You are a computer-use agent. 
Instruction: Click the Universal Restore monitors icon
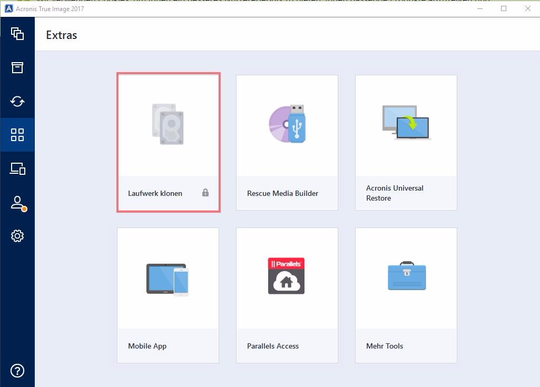406,122
